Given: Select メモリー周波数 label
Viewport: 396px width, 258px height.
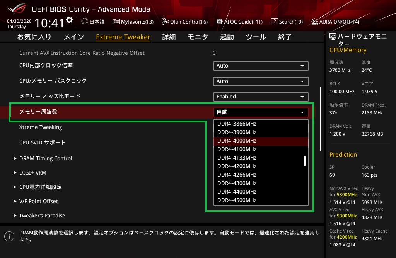Looking at the screenshot, I should tap(38, 112).
